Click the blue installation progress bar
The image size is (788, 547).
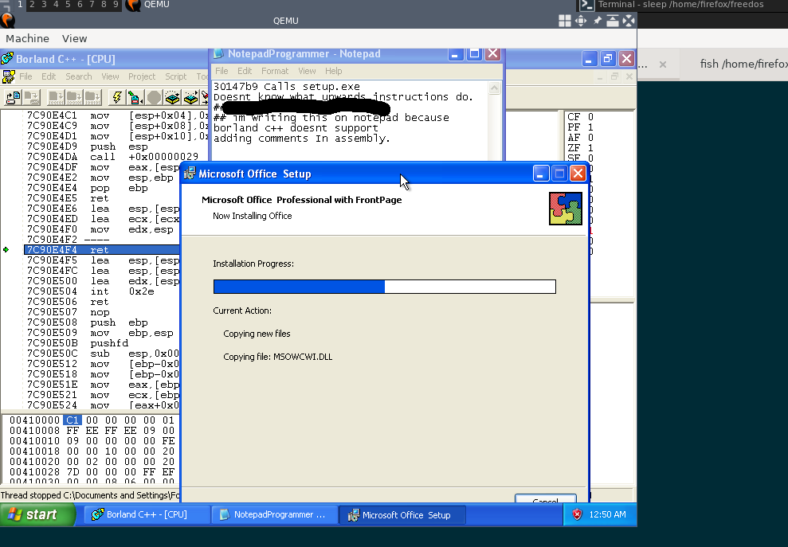coord(385,287)
